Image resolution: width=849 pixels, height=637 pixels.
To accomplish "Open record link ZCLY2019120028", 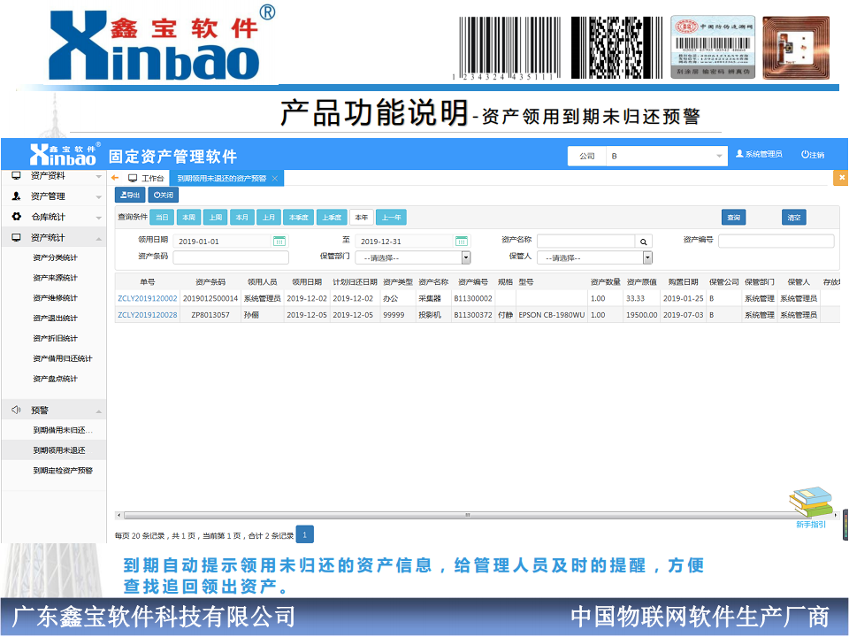I will [x=148, y=315].
